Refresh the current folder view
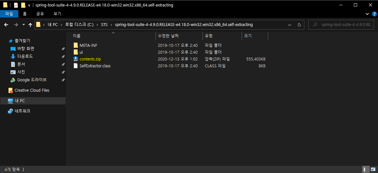Viewport: 378px width, 173px height. point(299,25)
